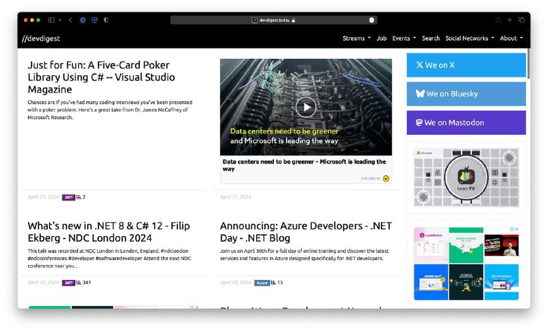
Task: Close the sidebar ad with X icon
Action: [x=516, y=229]
